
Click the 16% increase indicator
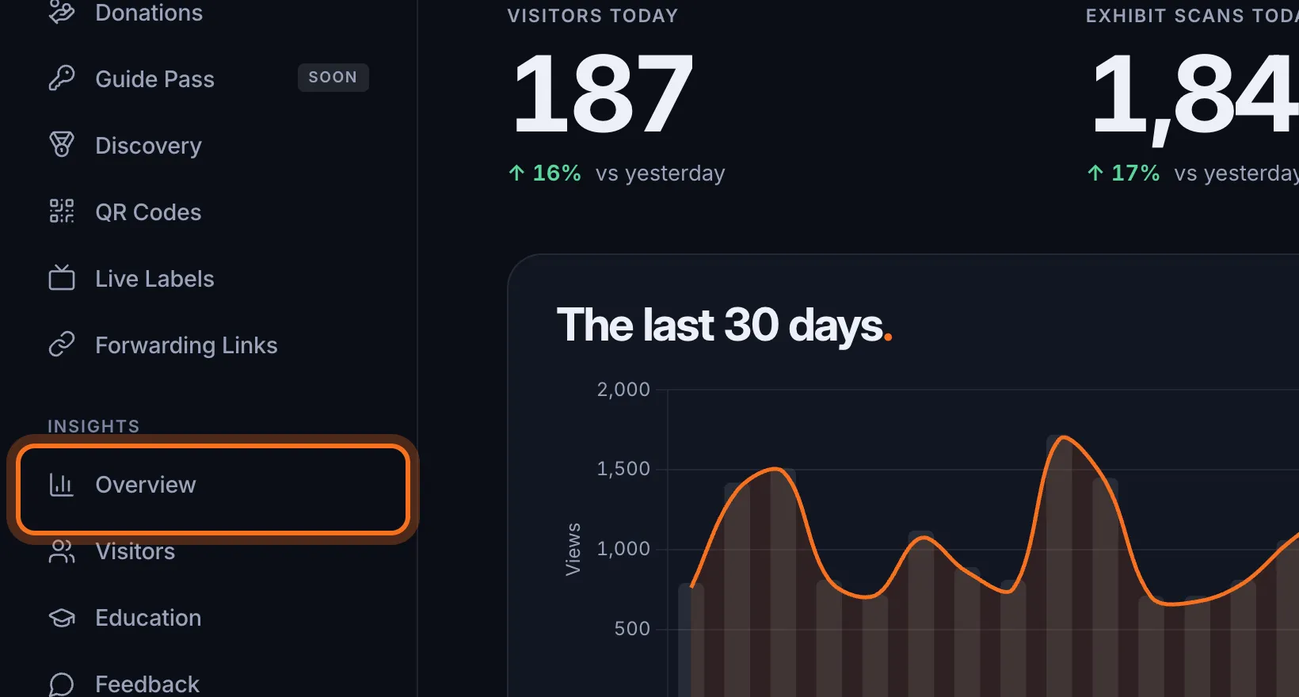545,173
